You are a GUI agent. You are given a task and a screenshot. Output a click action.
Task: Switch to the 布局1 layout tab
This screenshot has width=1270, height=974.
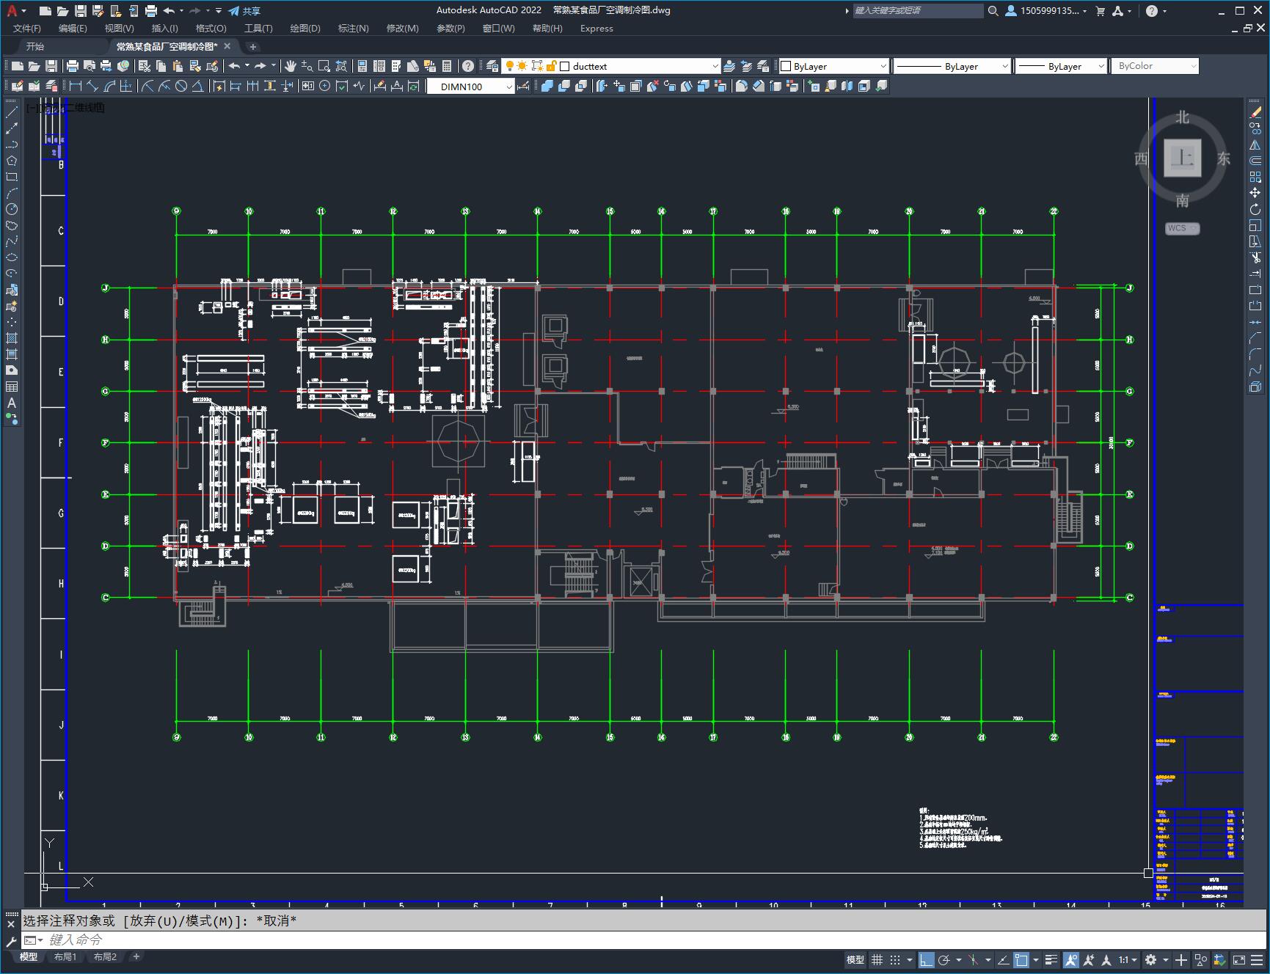(x=65, y=957)
